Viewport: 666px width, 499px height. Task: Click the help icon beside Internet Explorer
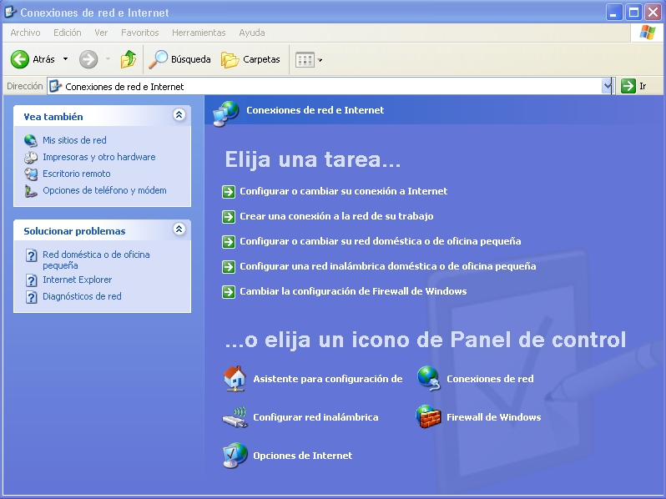[31, 280]
